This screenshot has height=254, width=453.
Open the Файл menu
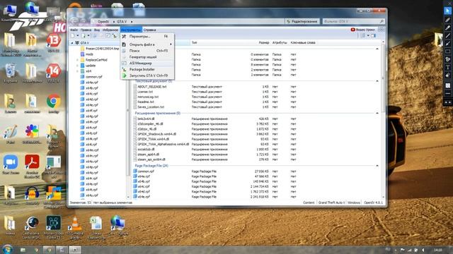tap(74, 30)
